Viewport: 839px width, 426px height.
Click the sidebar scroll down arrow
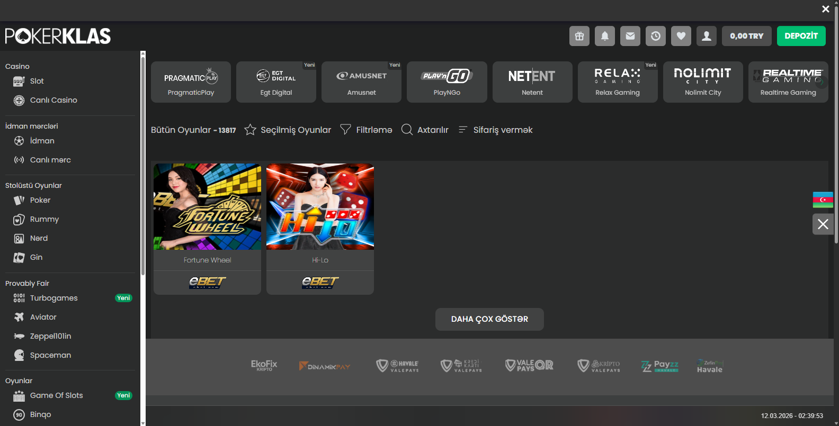143,423
